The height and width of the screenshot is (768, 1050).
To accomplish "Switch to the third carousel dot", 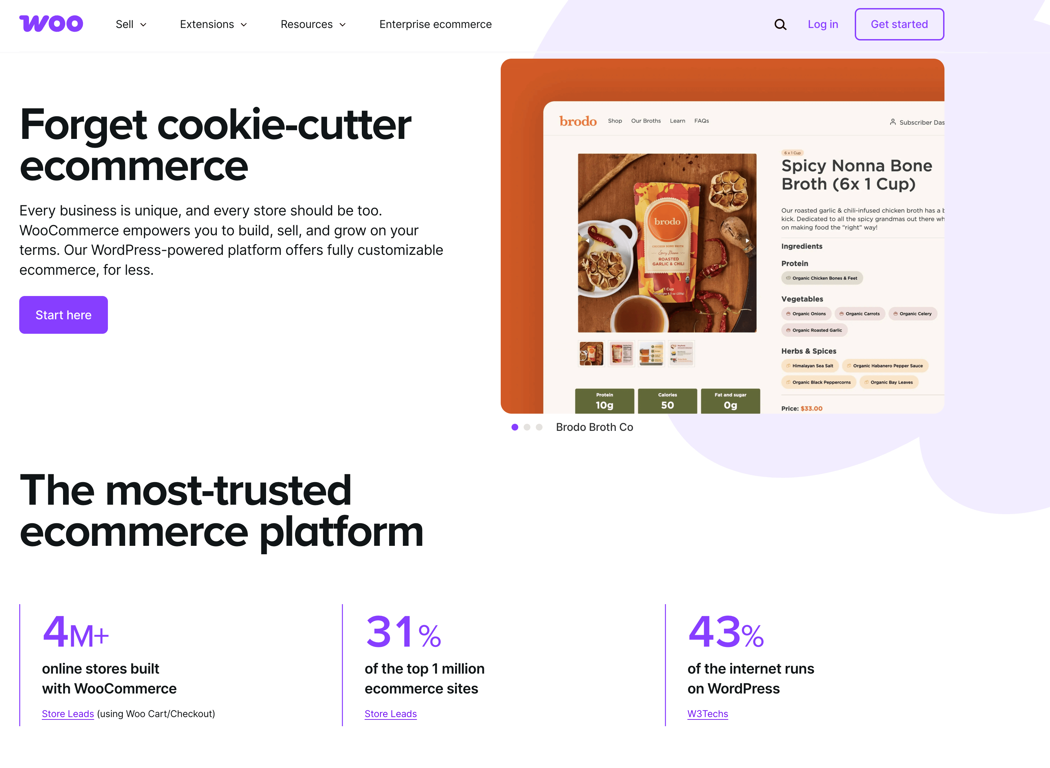I will (539, 427).
